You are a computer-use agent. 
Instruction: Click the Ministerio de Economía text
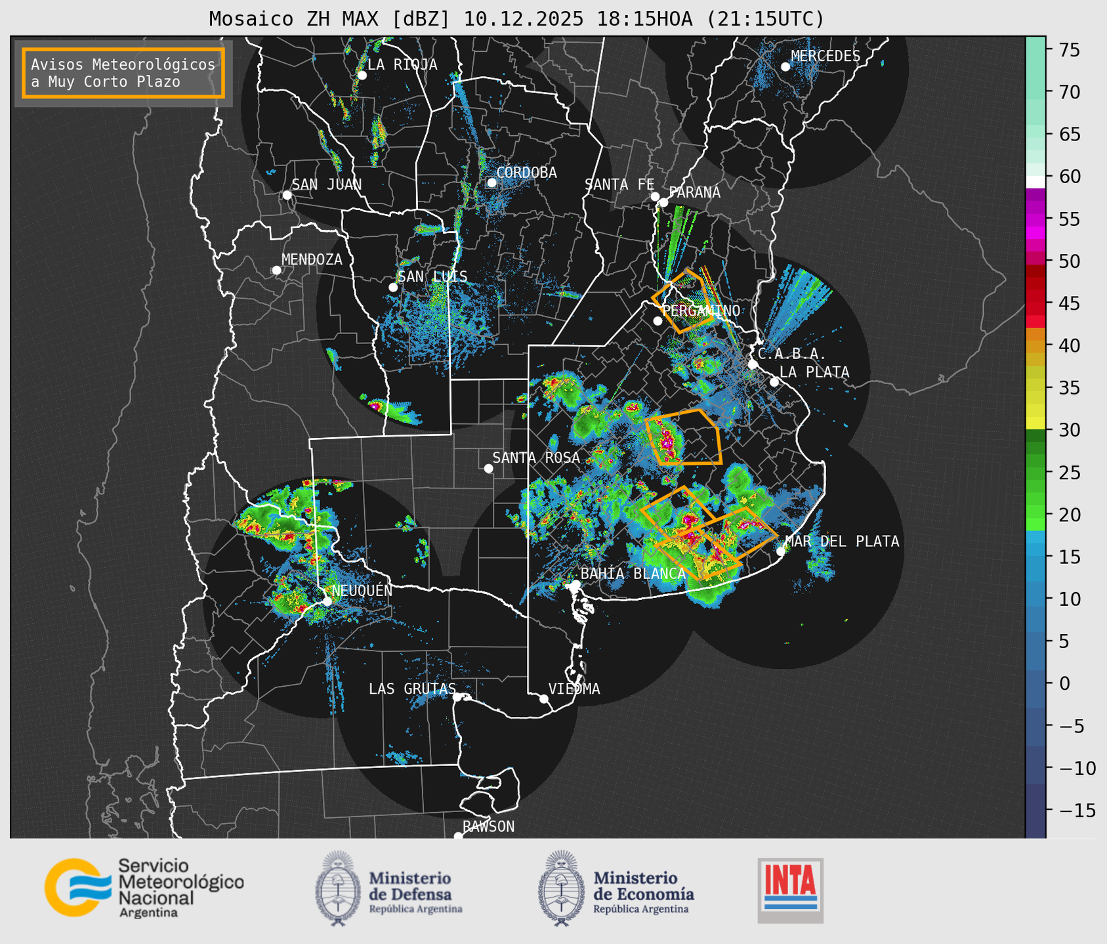(644, 891)
